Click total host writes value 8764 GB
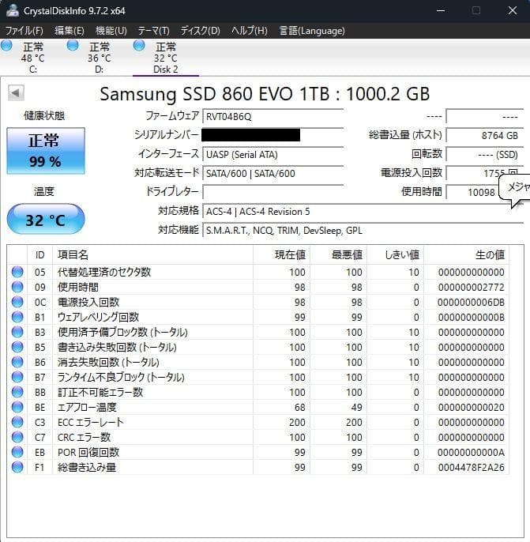The width and height of the screenshot is (530, 542). (485, 136)
